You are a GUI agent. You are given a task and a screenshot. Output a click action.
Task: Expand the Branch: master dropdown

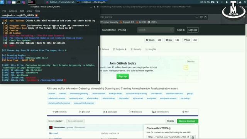(56, 121)
